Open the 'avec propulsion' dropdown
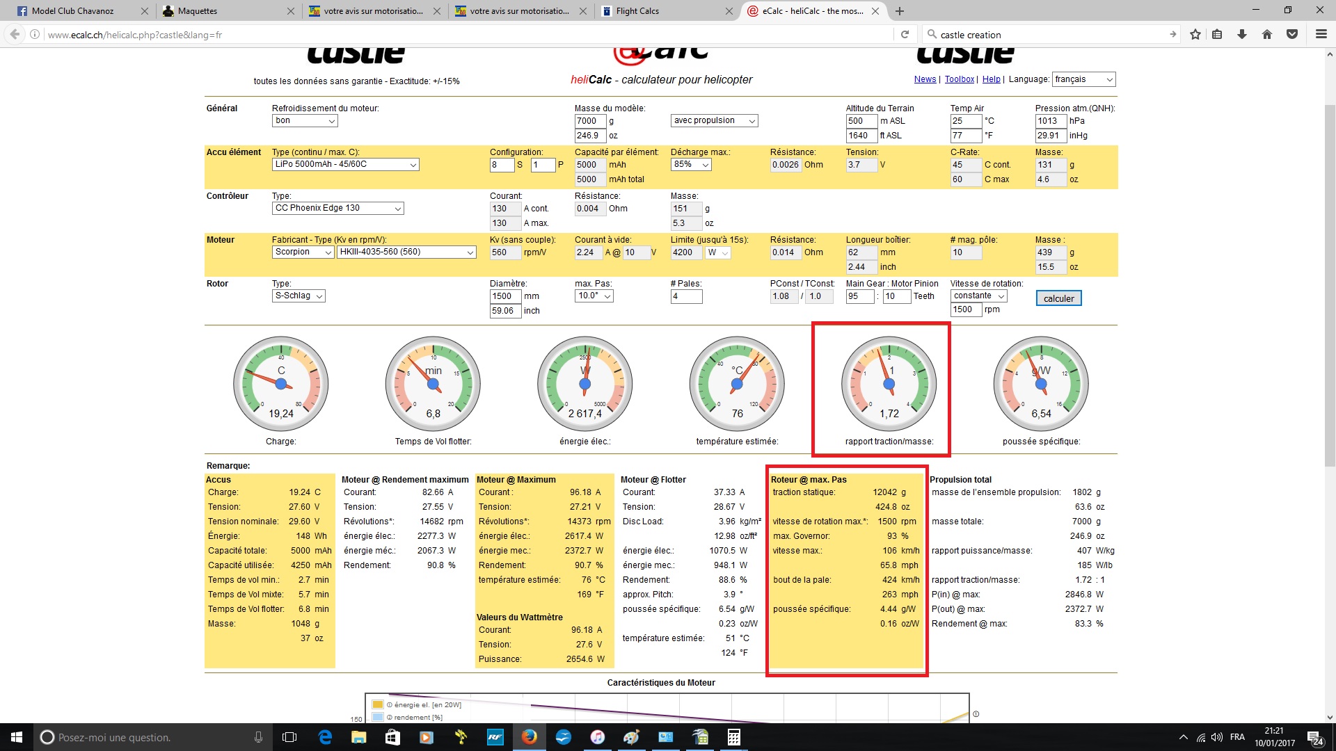 [x=714, y=120]
